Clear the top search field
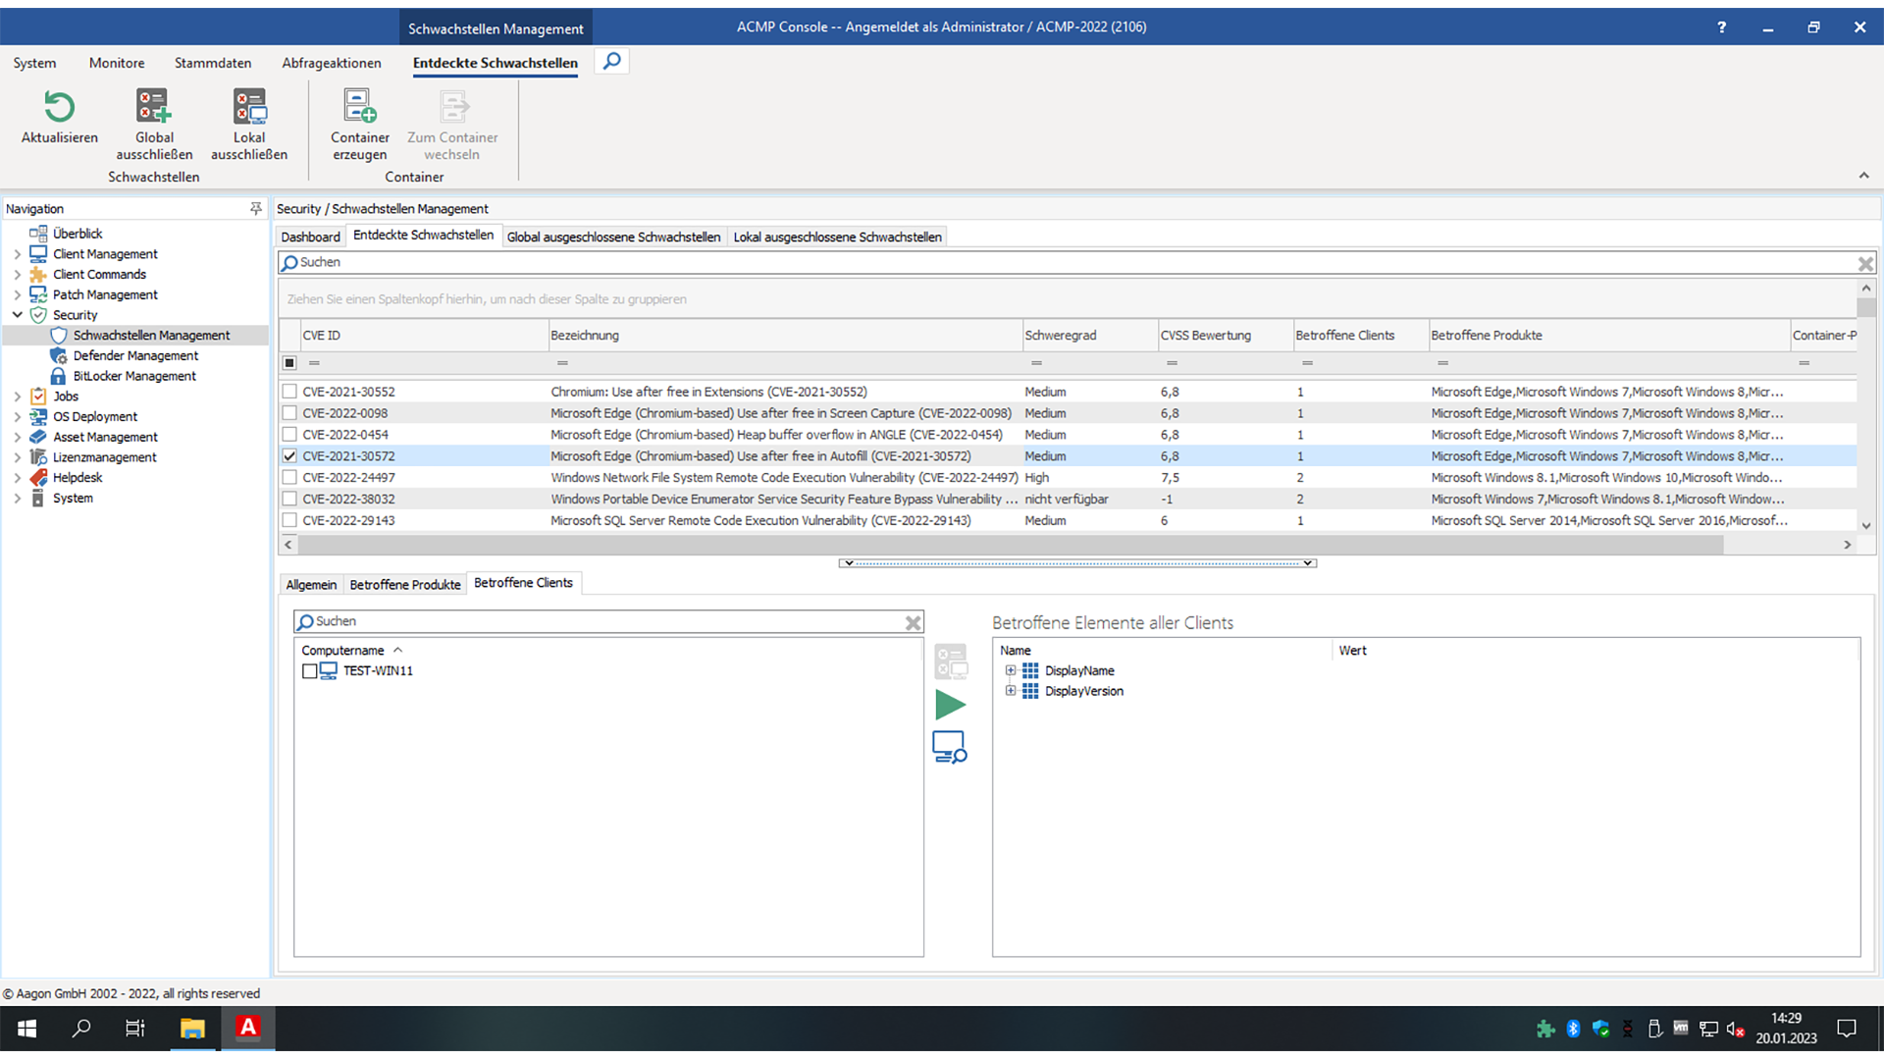This screenshot has width=1884, height=1060. coord(1865,263)
